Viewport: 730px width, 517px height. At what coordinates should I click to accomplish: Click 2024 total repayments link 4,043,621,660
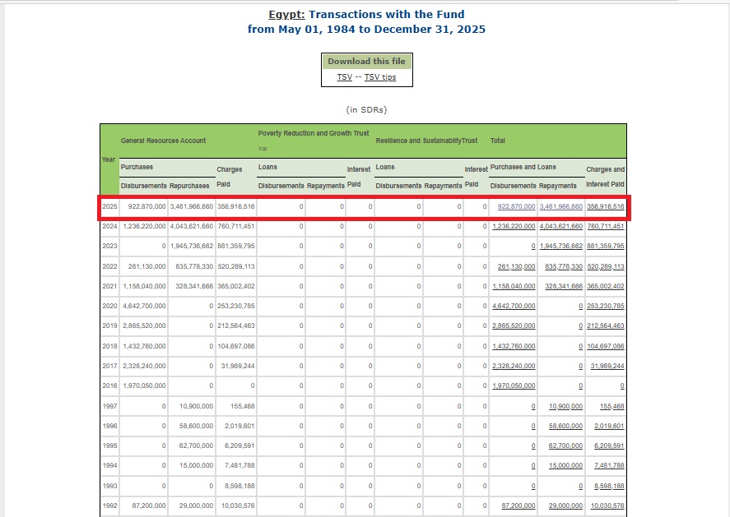(x=561, y=227)
